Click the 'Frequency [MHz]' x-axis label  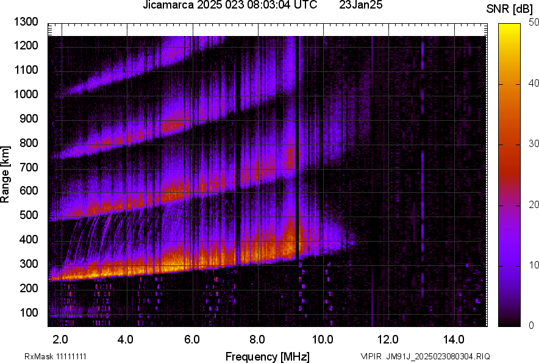(267, 356)
